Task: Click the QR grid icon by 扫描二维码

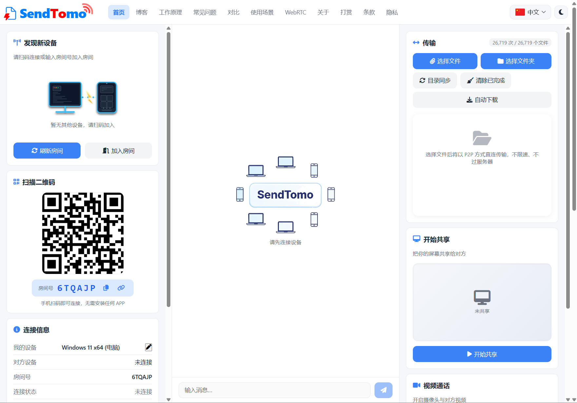Action: (16, 182)
